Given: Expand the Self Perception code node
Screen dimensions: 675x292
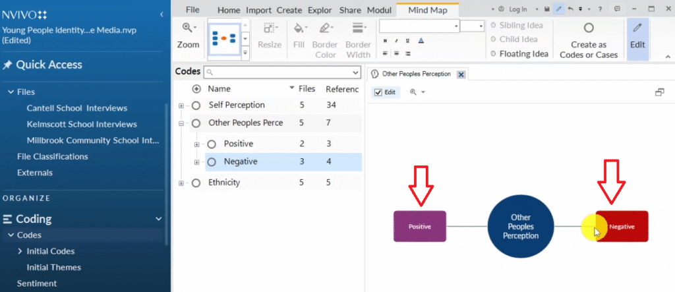Looking at the screenshot, I should click(x=182, y=105).
